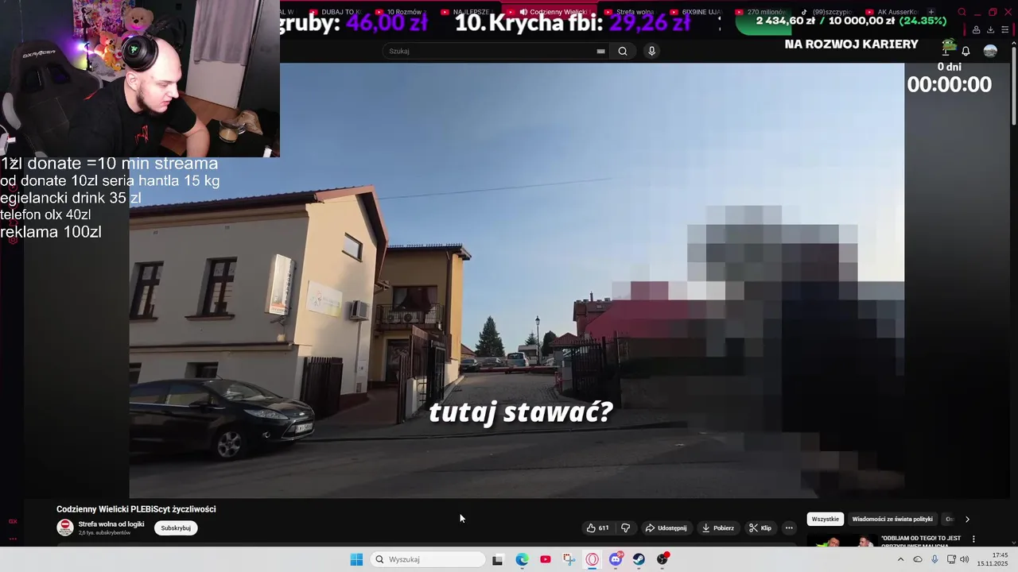Screen dimensions: 1018x572
Task: Like the video showing 611 likes
Action: coord(597,528)
